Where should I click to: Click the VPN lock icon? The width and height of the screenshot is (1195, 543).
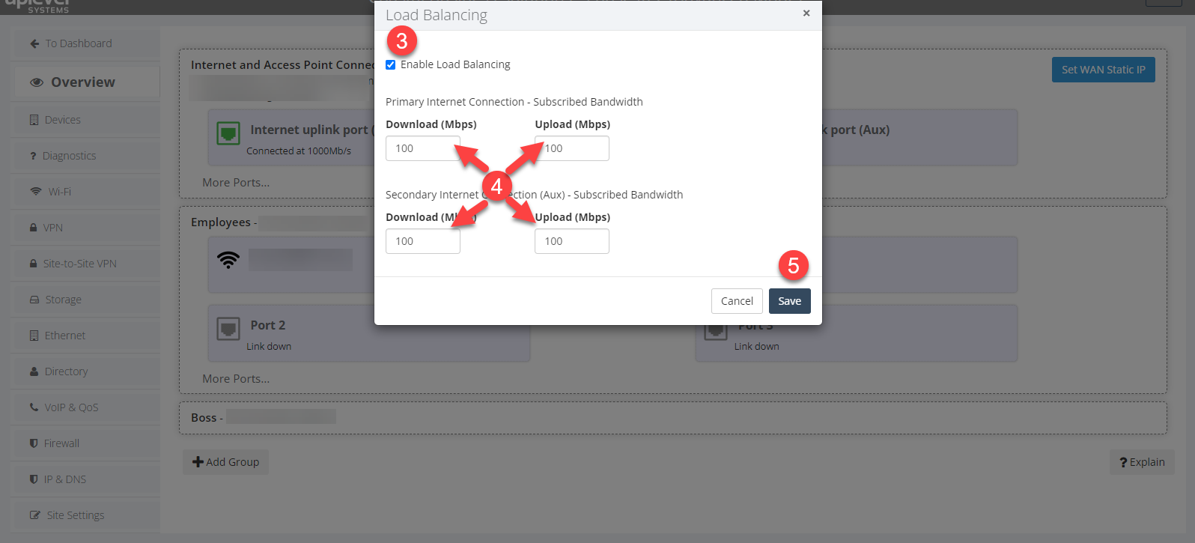pos(33,228)
